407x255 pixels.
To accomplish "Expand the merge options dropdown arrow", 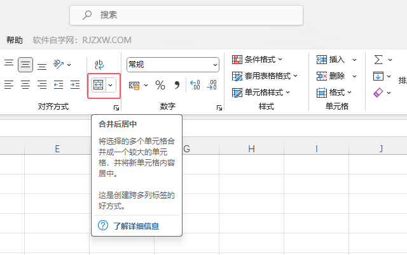I will pyautogui.click(x=111, y=85).
